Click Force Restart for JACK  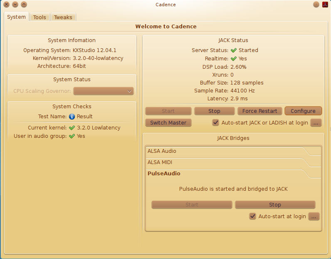click(x=259, y=111)
